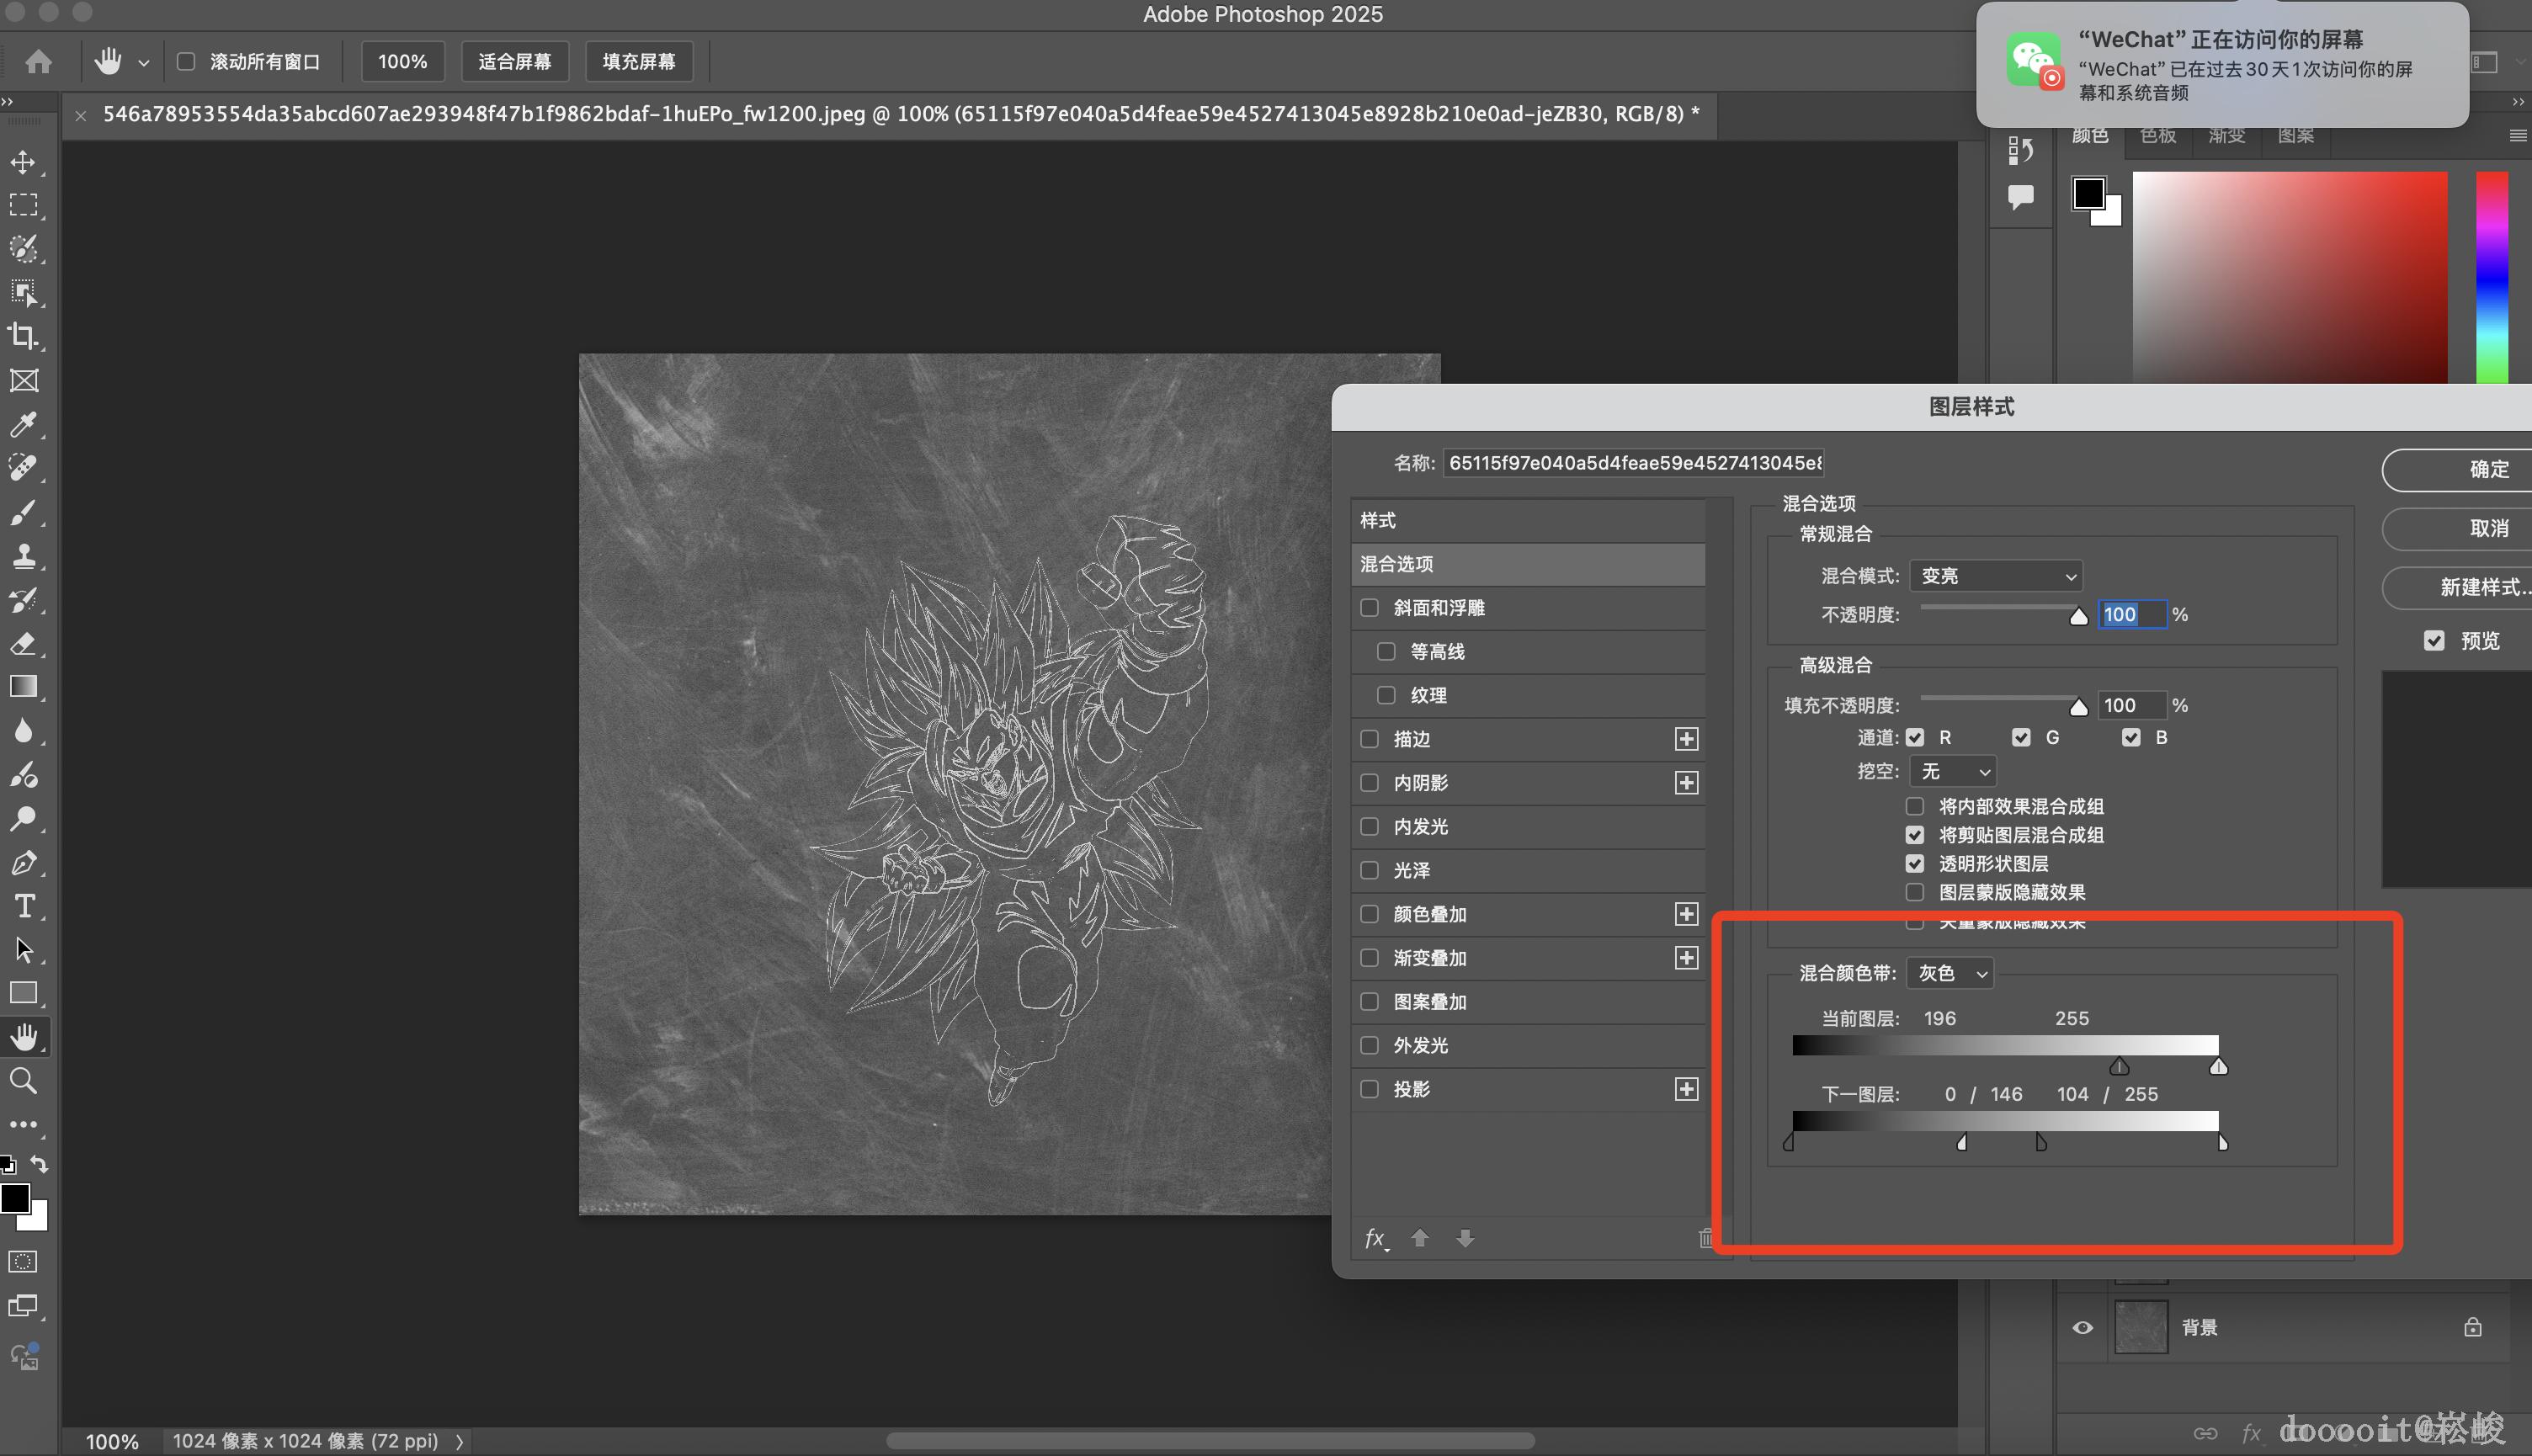
Task: Add another 描边 stroke effect with plus icon
Action: pos(1686,739)
